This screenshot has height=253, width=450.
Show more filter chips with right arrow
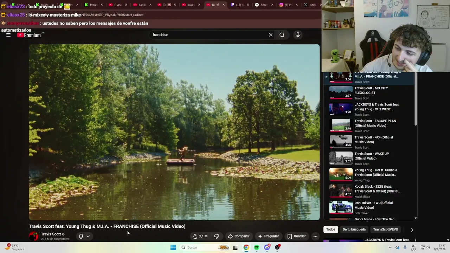(412, 230)
